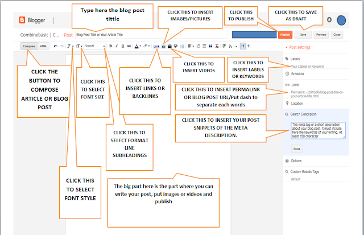The width and height of the screenshot is (364, 235).
Task: Click in the search description text box
Action: [318, 130]
